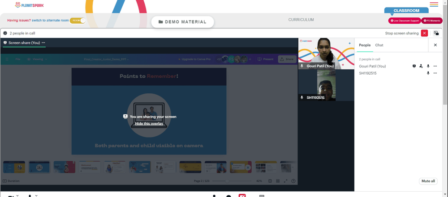This screenshot has width=448, height=197.
Task: Click the picture-in-picture icon beside stop sharing
Action: (436, 33)
